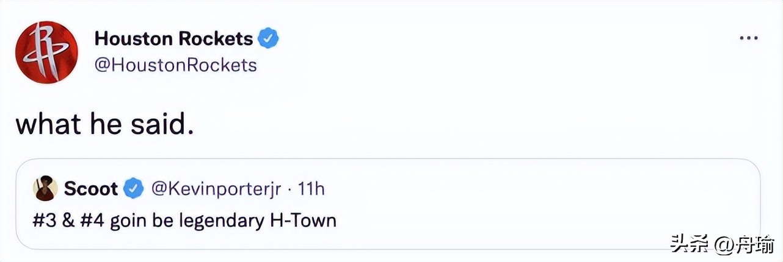Open the Scoot display name
The width and height of the screenshot is (783, 262).
[90, 189]
